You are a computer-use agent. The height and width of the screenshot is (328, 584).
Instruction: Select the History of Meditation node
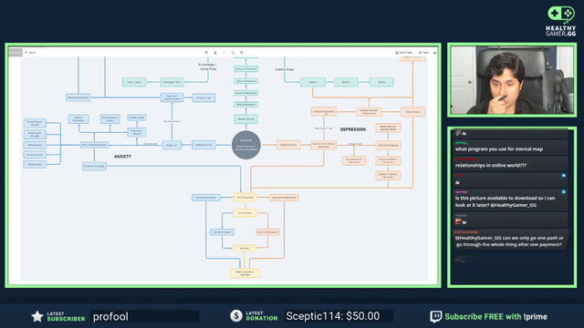pyautogui.click(x=245, y=93)
